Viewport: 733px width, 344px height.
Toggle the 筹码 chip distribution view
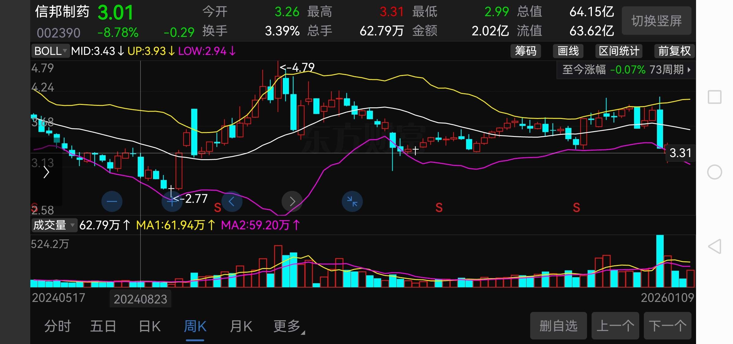click(526, 51)
